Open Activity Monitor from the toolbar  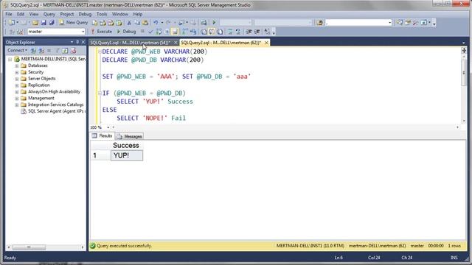[x=204, y=23]
